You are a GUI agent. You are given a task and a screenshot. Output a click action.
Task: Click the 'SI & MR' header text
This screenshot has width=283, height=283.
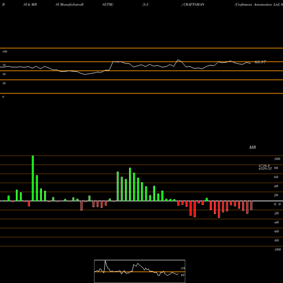click(30, 5)
